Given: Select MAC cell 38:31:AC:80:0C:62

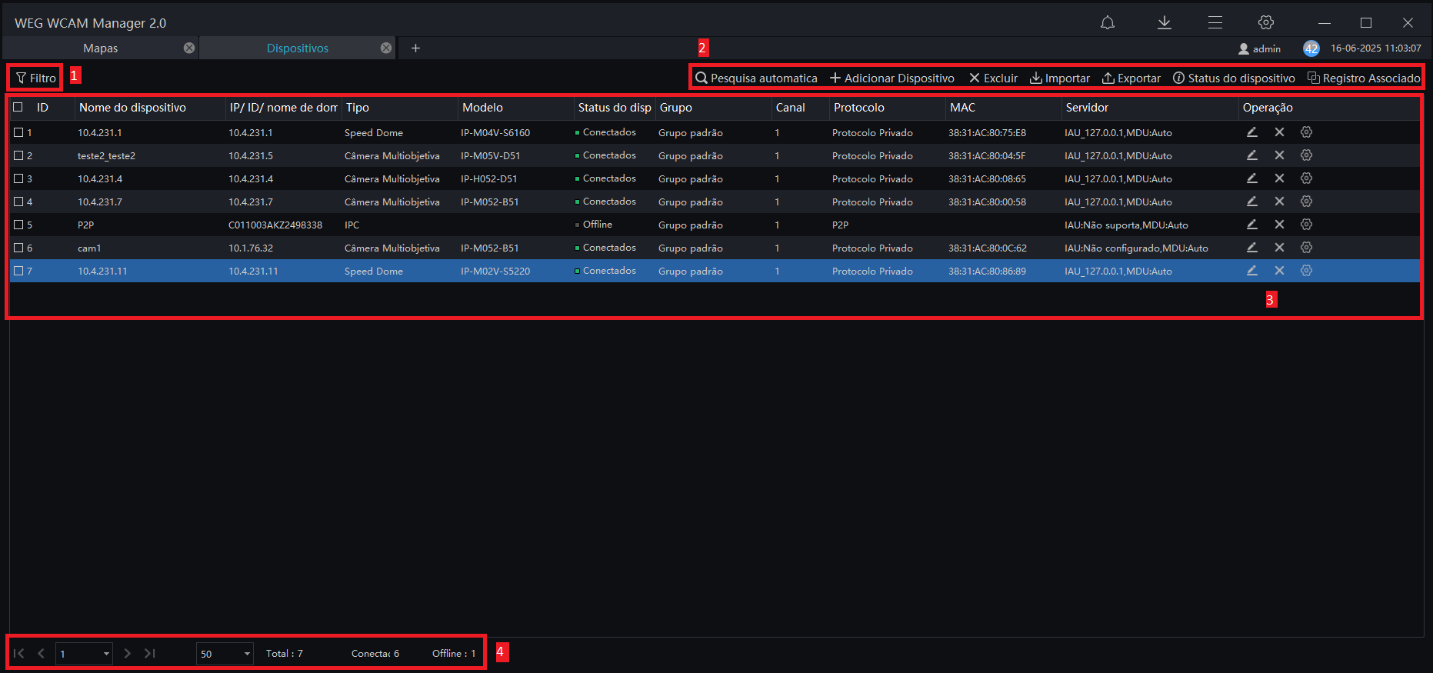Looking at the screenshot, I should coord(987,248).
